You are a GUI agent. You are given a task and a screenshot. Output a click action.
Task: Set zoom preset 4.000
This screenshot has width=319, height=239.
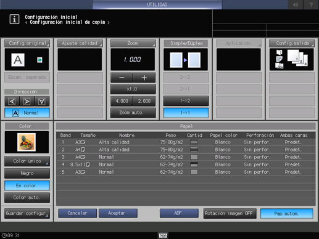122,101
